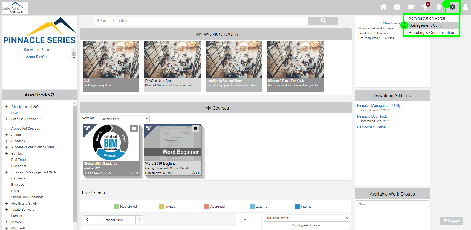The height and width of the screenshot is (230, 471).
Task: Expand the Let's Get Started 1.0 node
Action: (7, 119)
